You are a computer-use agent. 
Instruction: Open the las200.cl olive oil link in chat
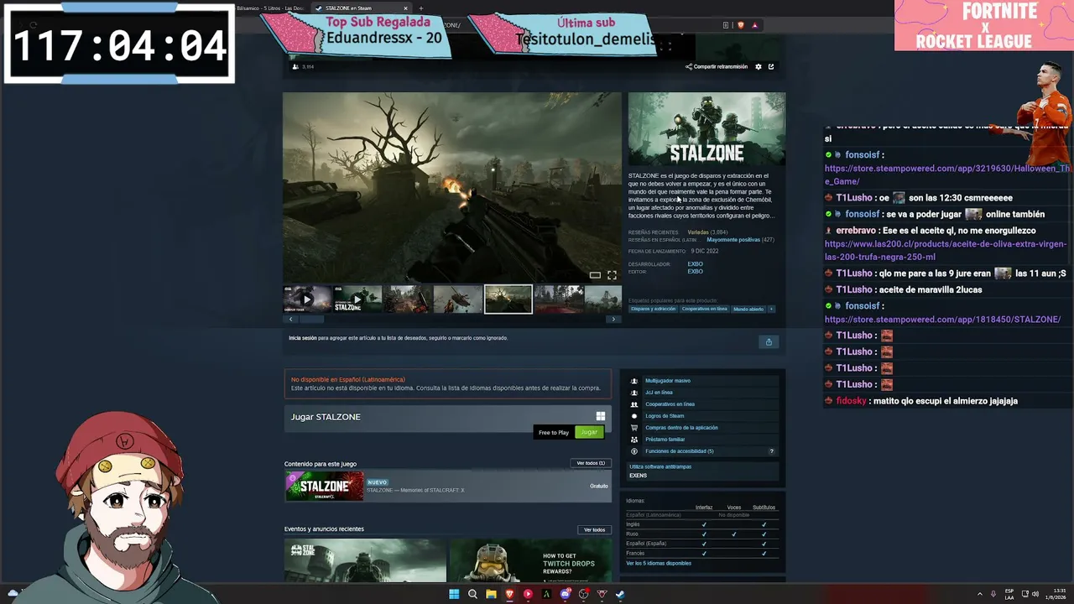point(946,250)
